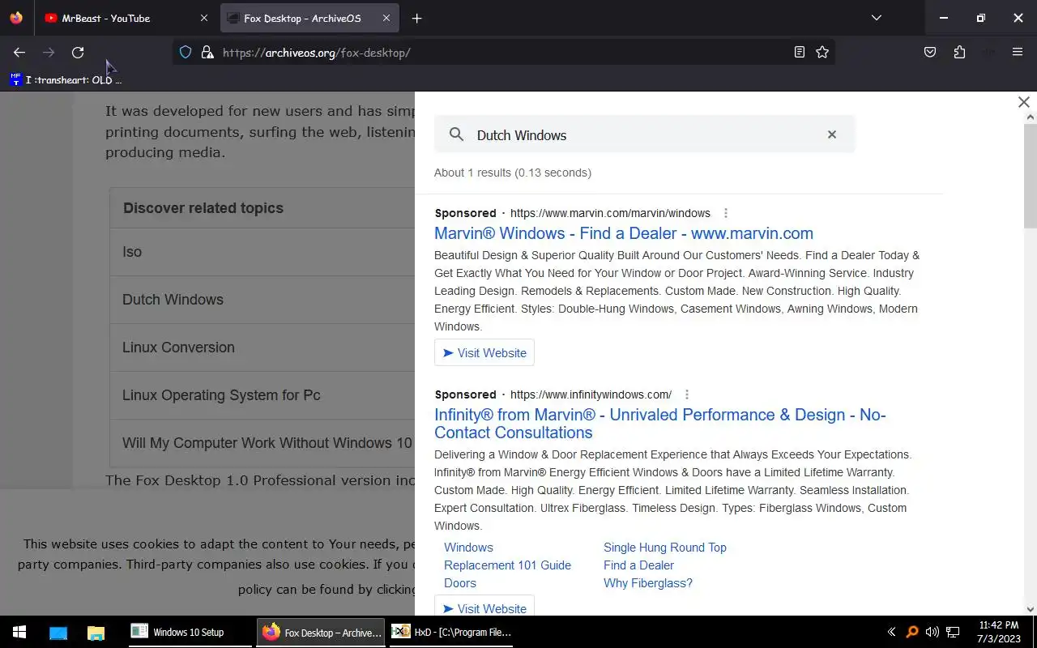Open Replacement 101 Guide sitelink
The height and width of the screenshot is (648, 1037).
[507, 565]
